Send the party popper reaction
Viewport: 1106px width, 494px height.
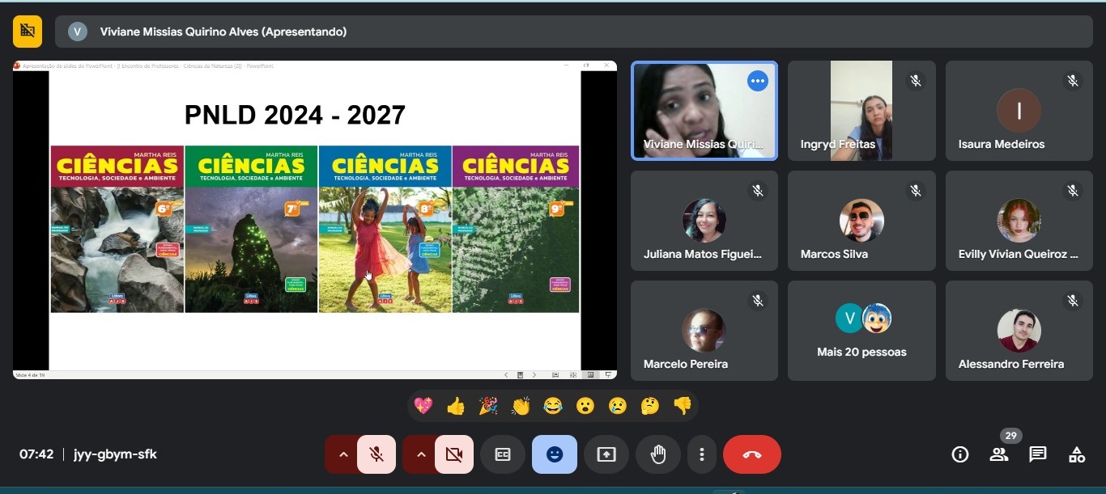click(488, 406)
